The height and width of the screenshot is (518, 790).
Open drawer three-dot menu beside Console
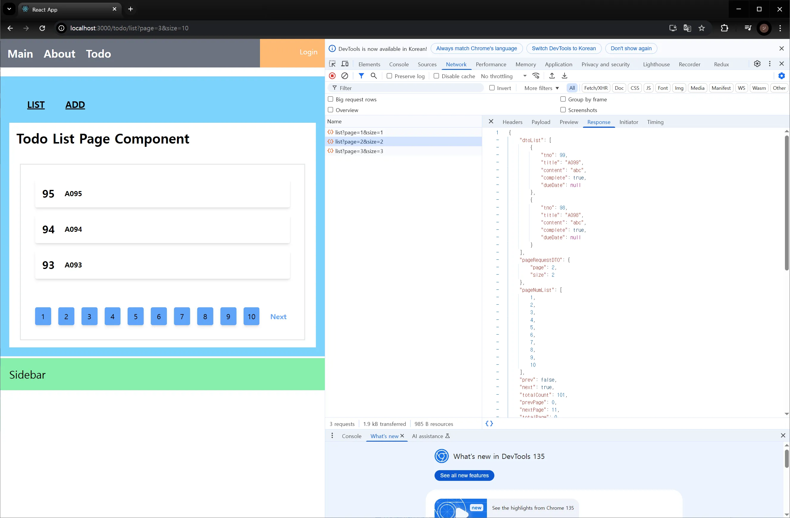pos(332,436)
